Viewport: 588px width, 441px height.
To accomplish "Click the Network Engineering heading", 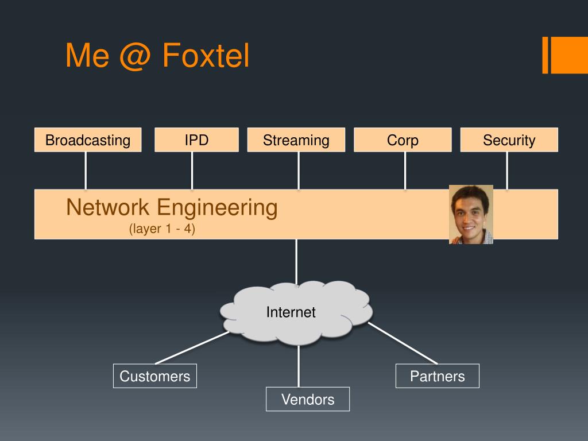I will point(172,207).
